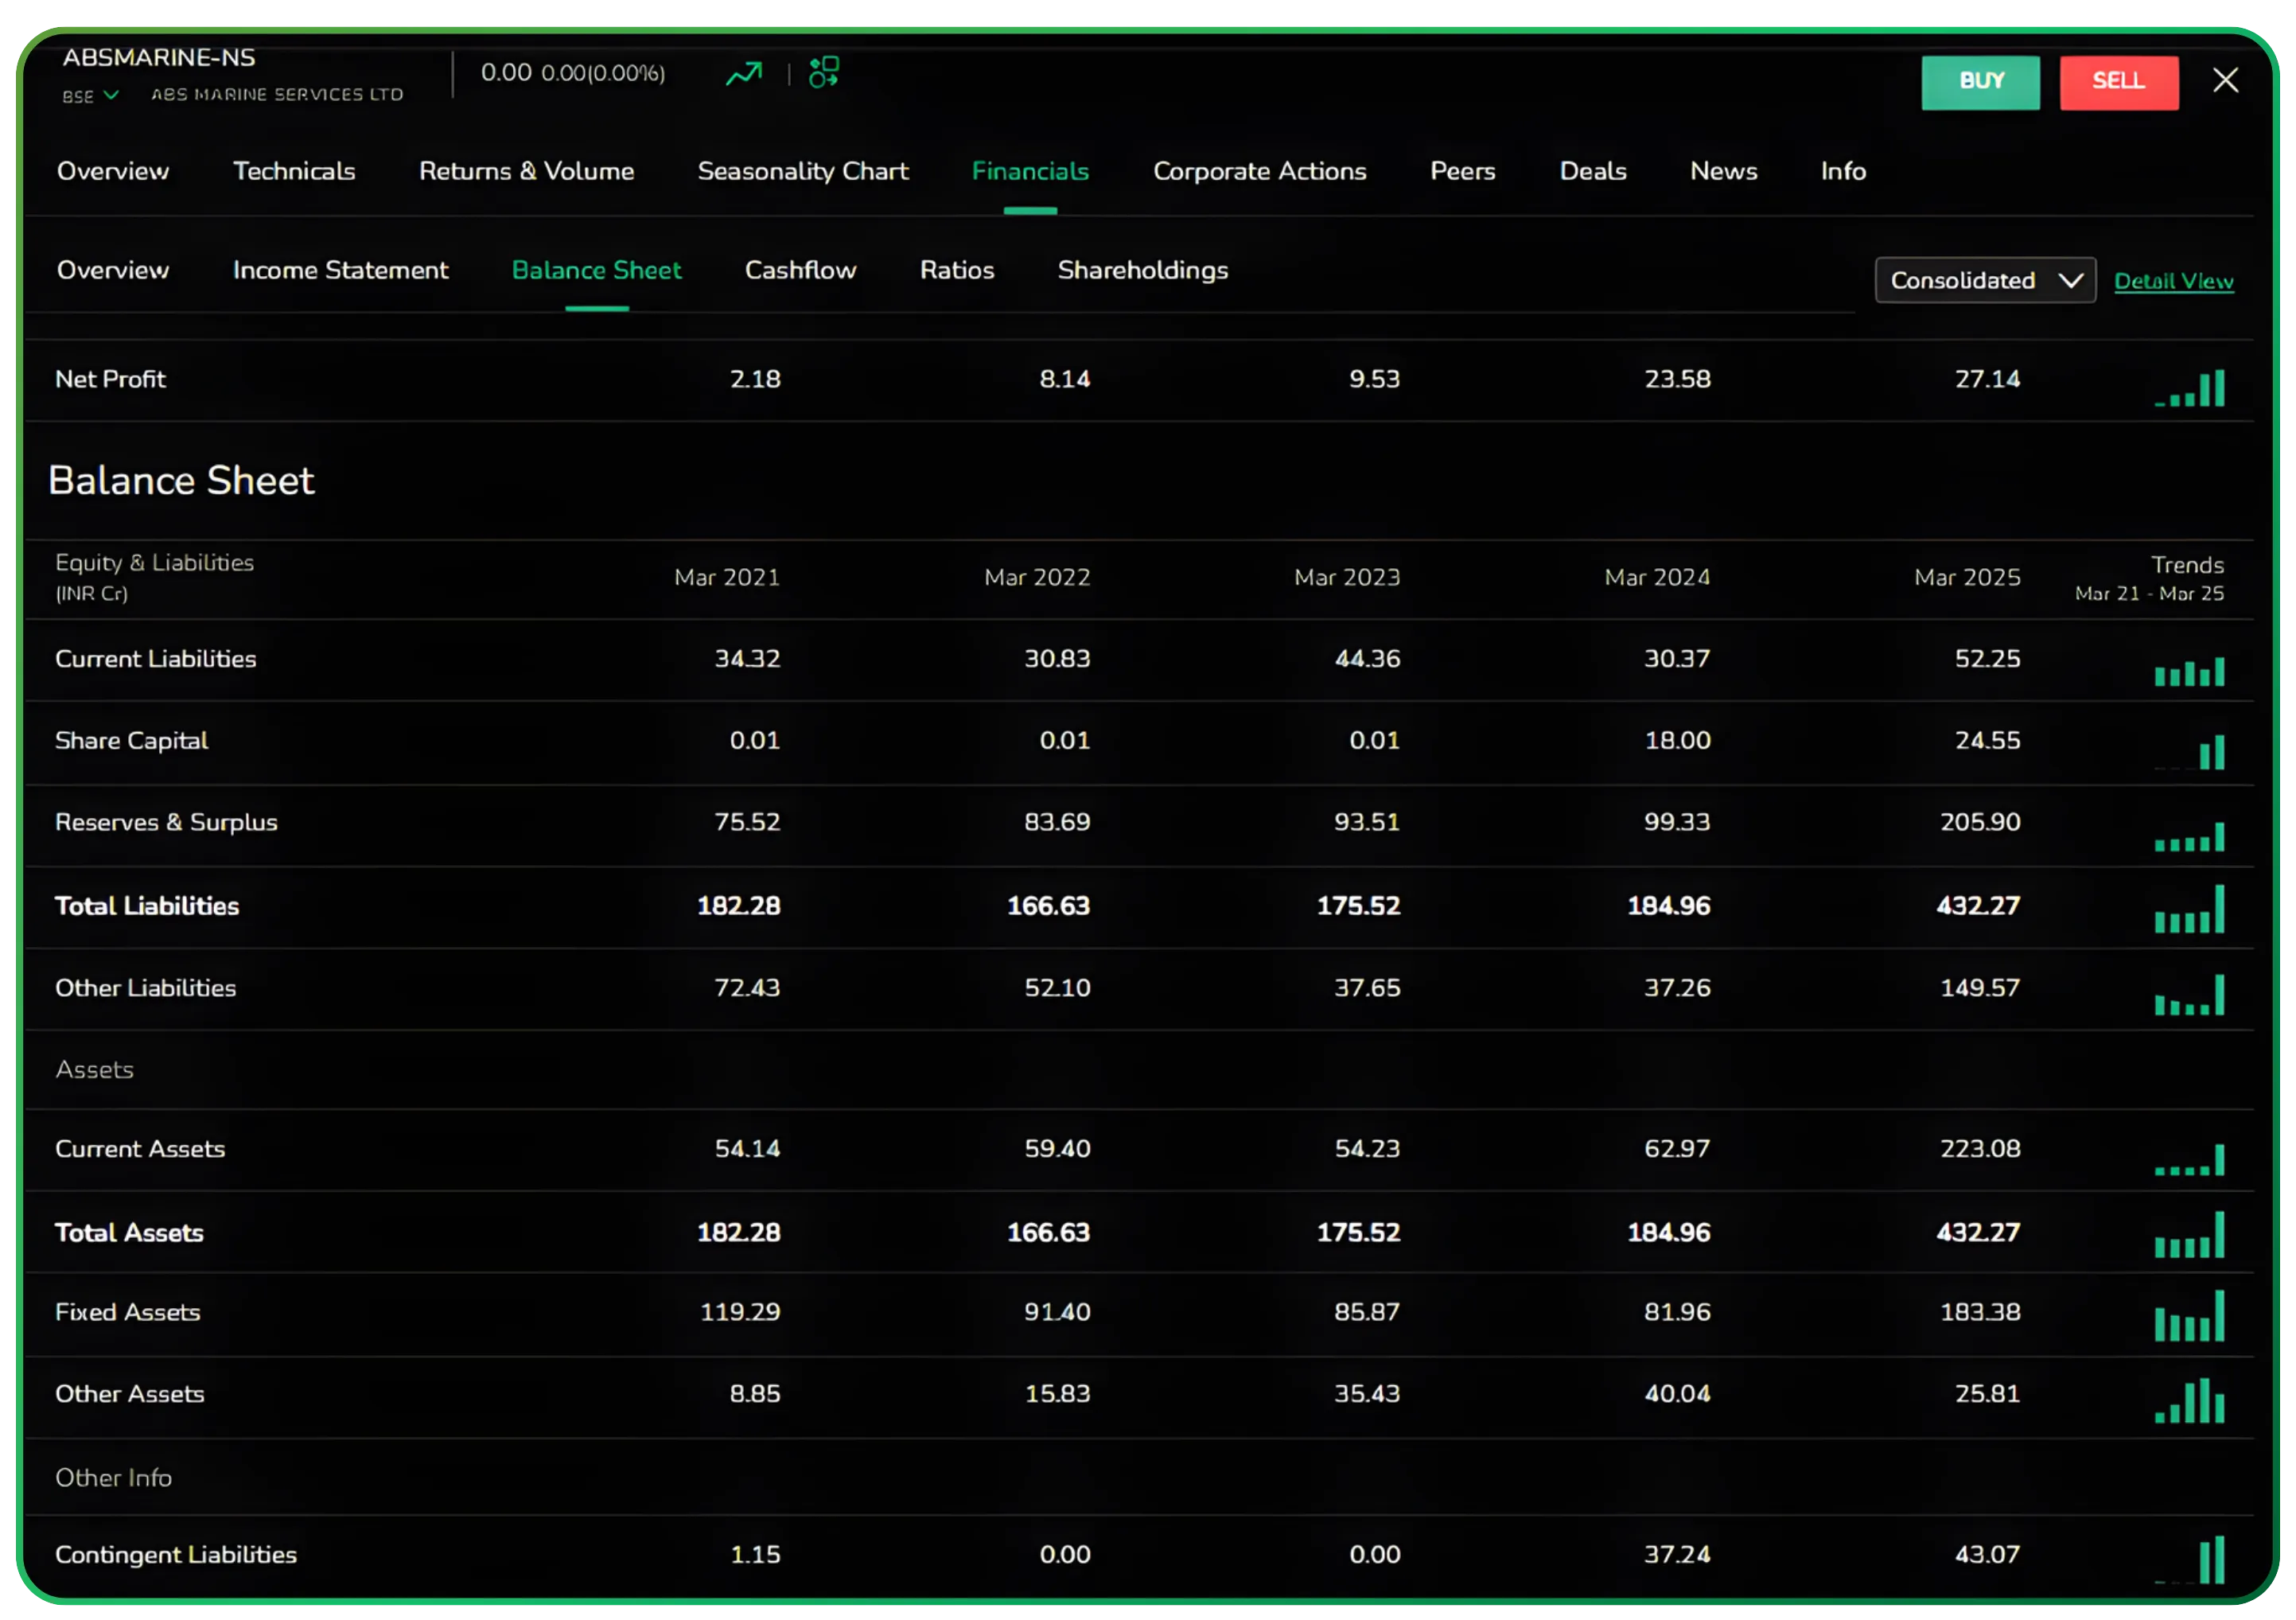Open the Corporate Actions tab
The image size is (2296, 1620).
[x=1260, y=171]
